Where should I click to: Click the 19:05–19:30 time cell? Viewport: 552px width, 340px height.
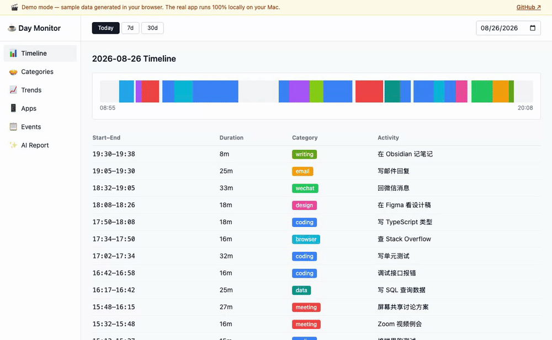[114, 171]
